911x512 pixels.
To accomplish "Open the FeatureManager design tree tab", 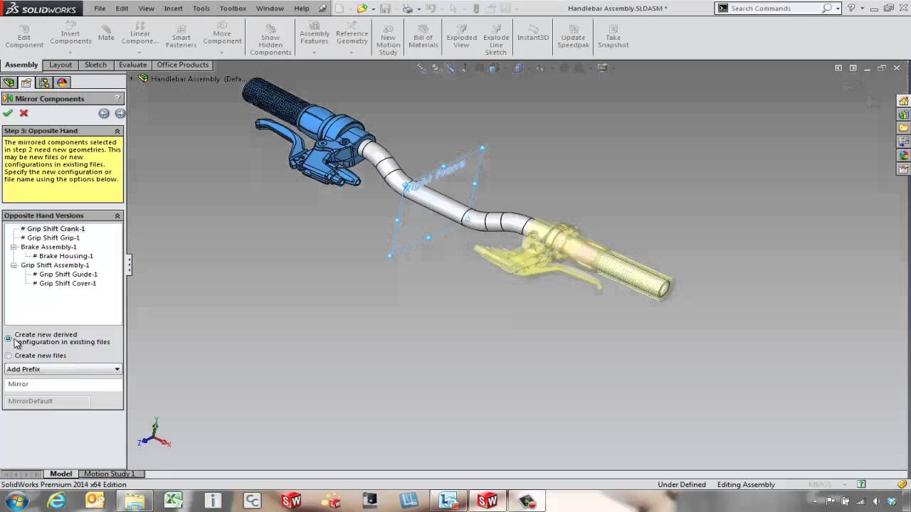I will 9,82.
